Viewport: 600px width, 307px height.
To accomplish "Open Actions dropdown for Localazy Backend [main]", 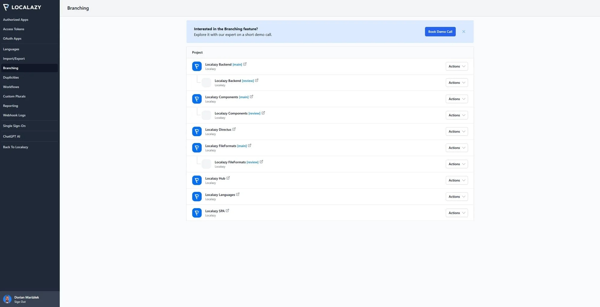I will [457, 66].
